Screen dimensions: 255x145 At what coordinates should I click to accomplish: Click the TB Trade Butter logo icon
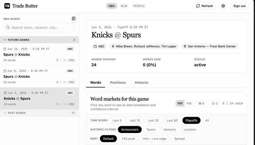click(x=7, y=6)
